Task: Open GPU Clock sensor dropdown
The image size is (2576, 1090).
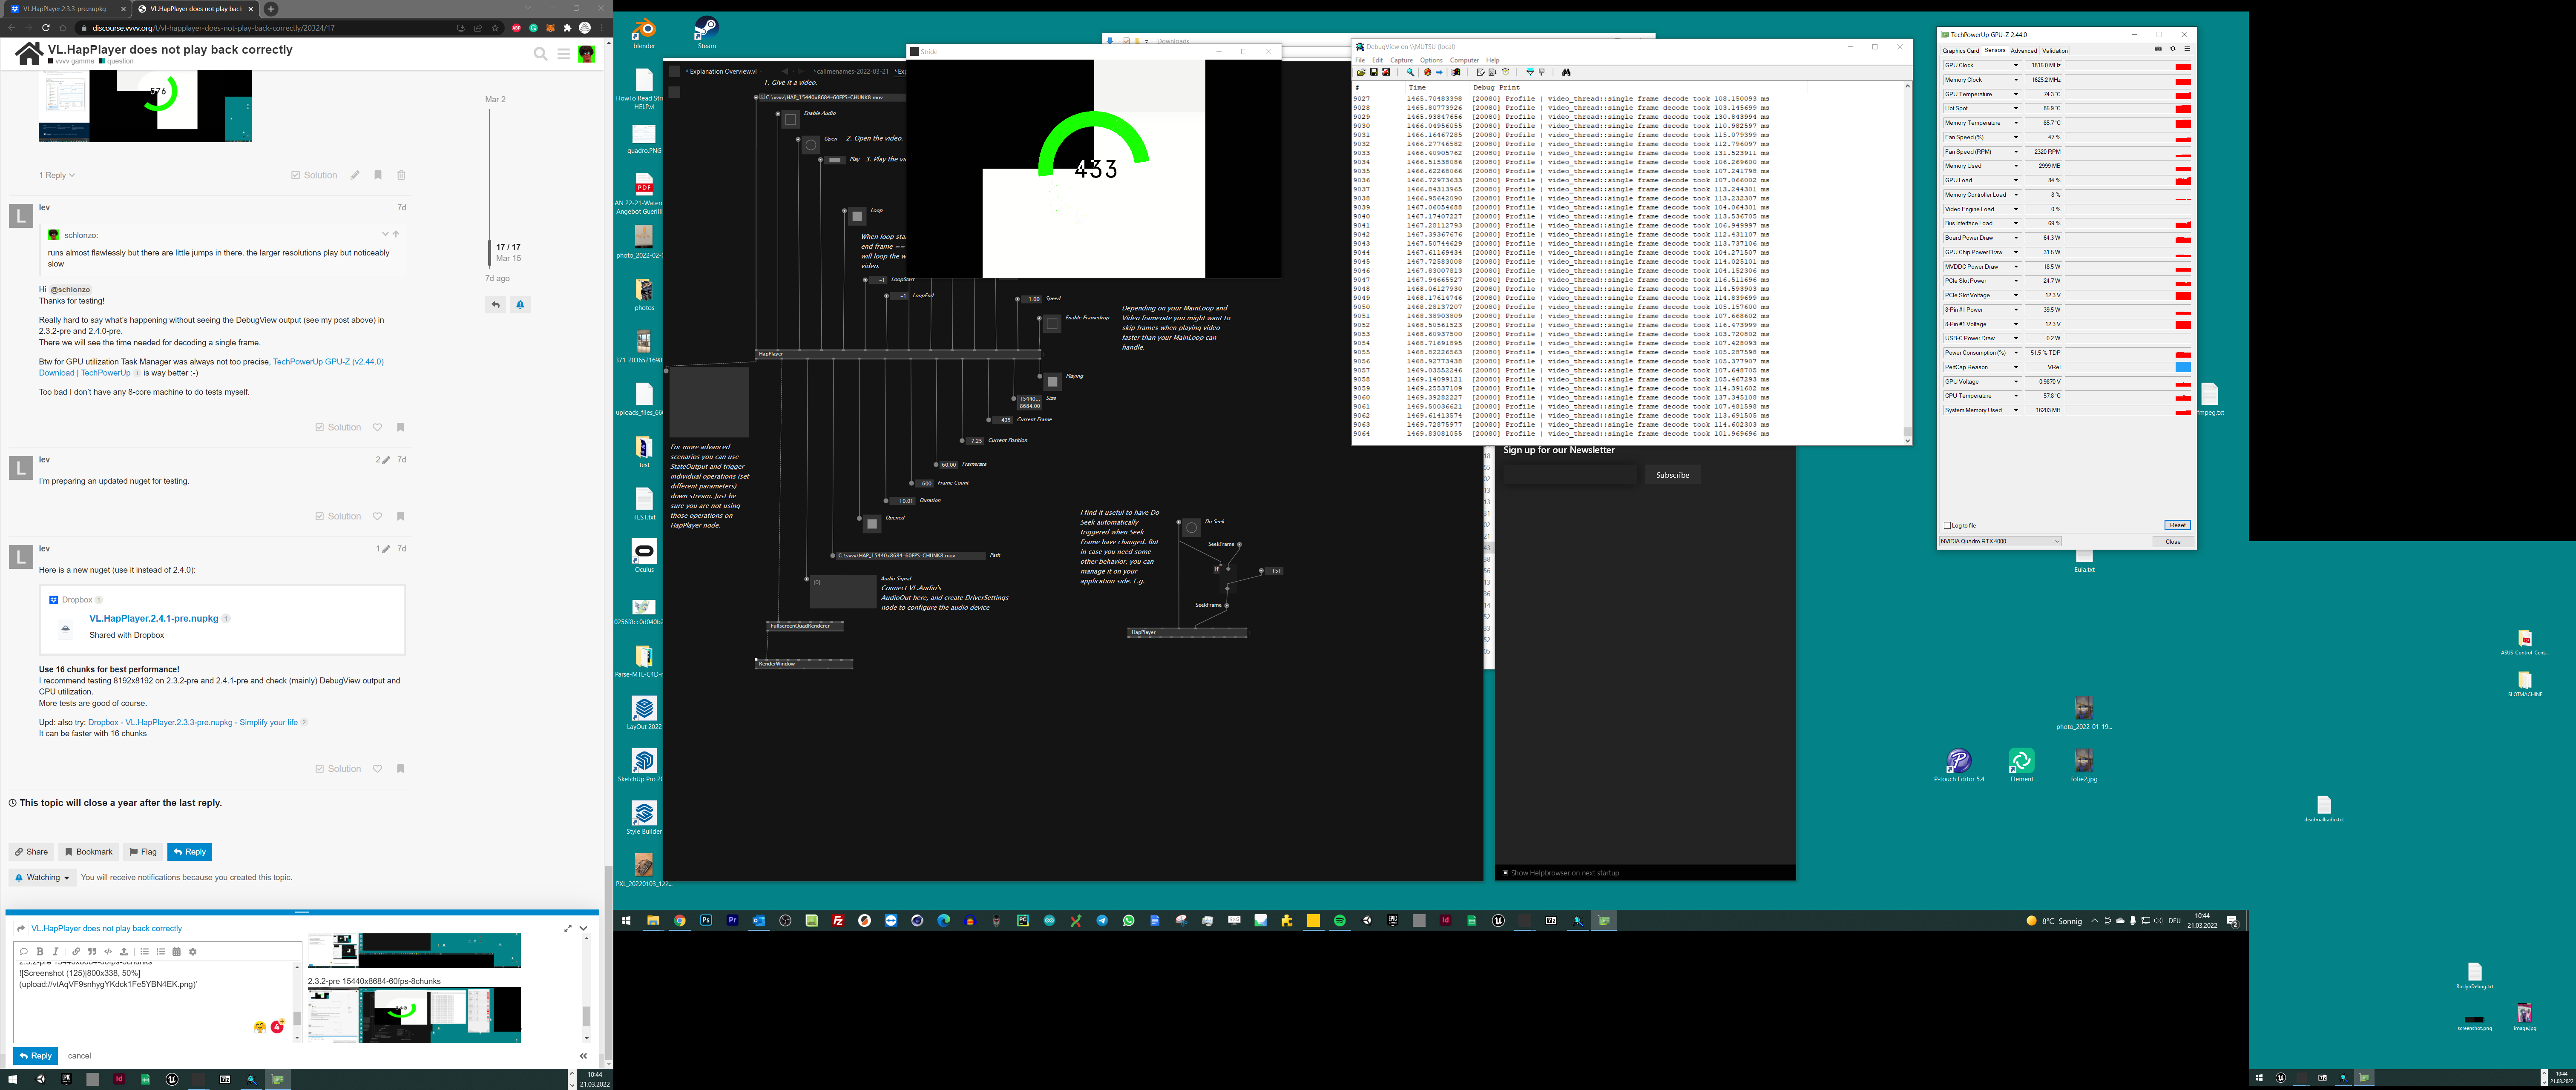Action: click(2016, 65)
